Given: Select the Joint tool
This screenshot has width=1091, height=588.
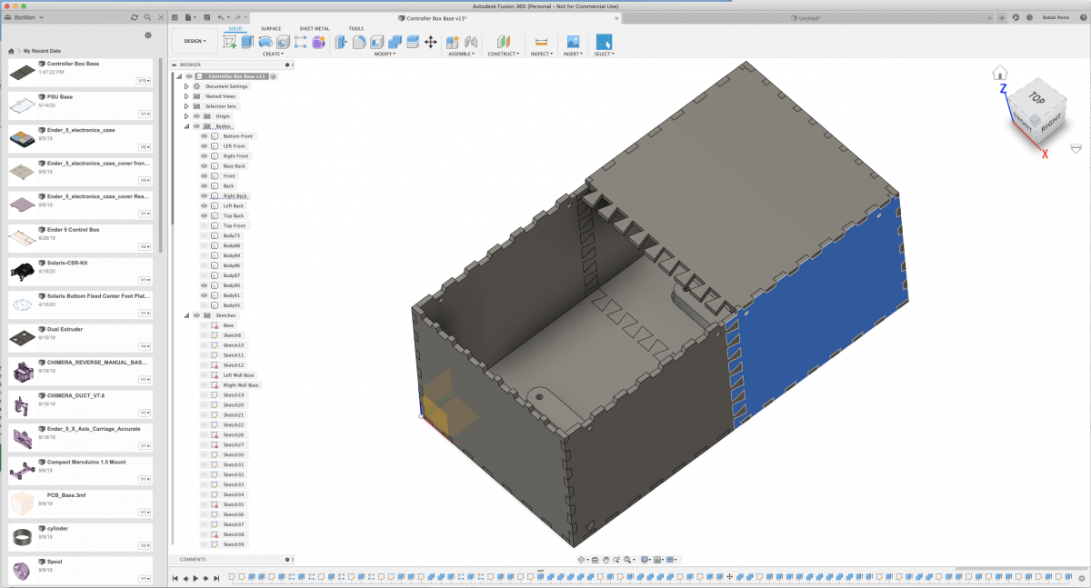Looking at the screenshot, I should (x=471, y=42).
